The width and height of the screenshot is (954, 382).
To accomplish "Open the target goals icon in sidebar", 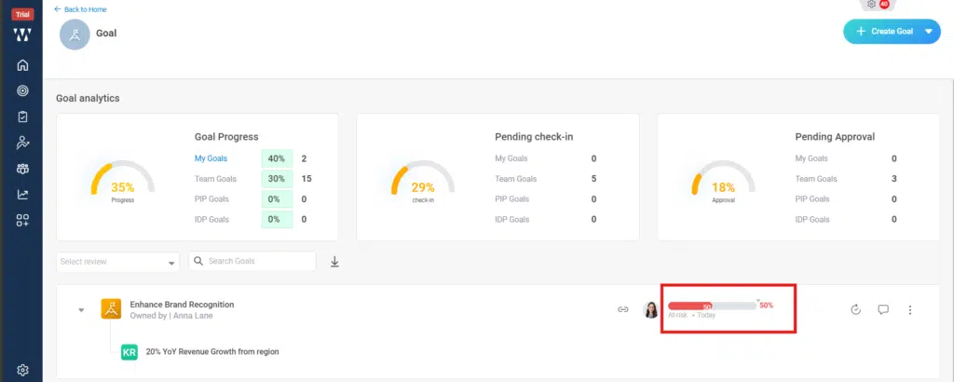I will click(22, 90).
